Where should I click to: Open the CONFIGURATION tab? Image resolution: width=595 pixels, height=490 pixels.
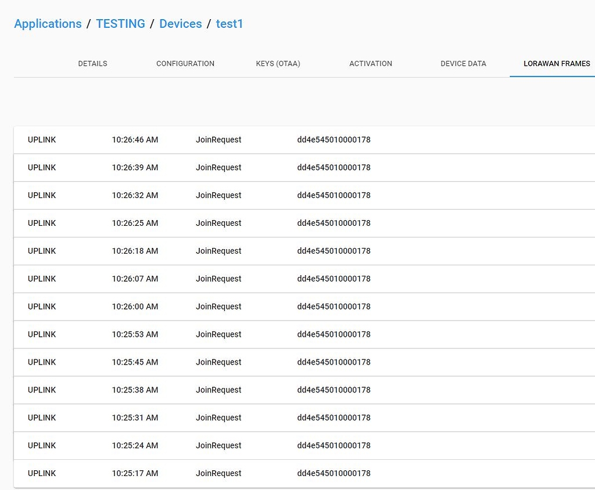(x=185, y=64)
